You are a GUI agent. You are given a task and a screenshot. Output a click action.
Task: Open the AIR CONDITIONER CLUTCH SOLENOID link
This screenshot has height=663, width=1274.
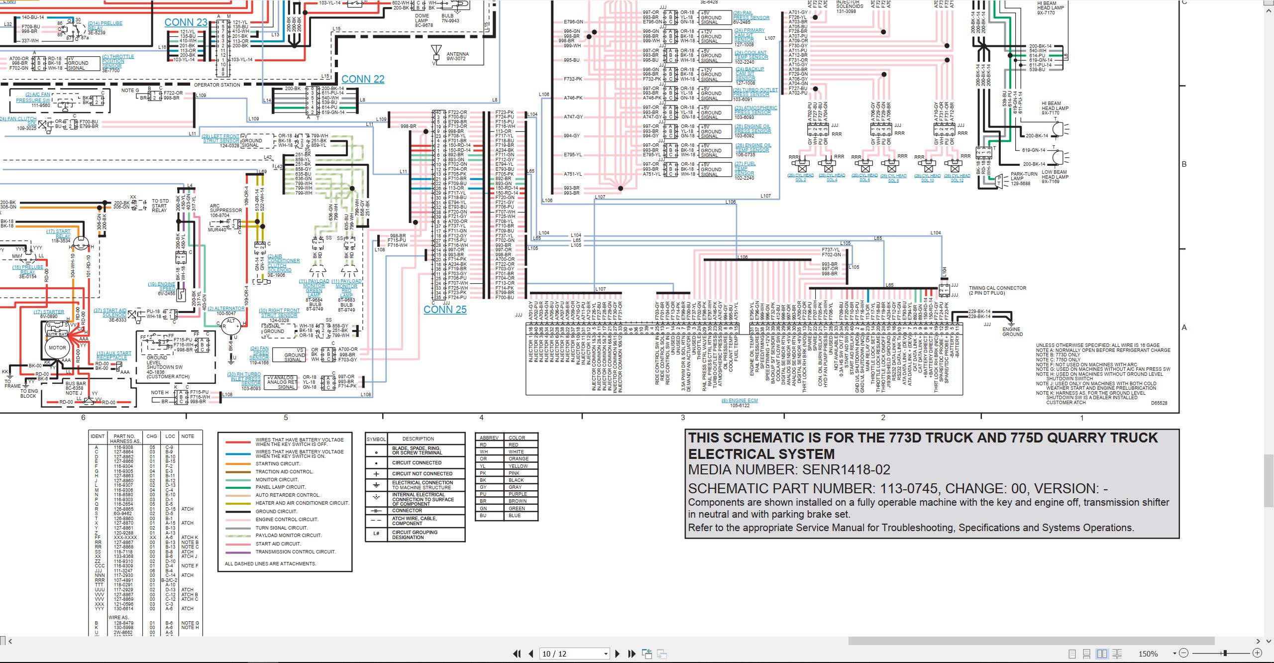click(x=283, y=263)
